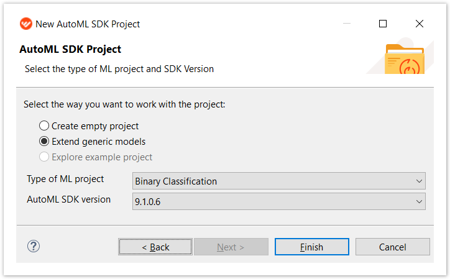Click the 9.1.0.6 version field

(x=278, y=201)
